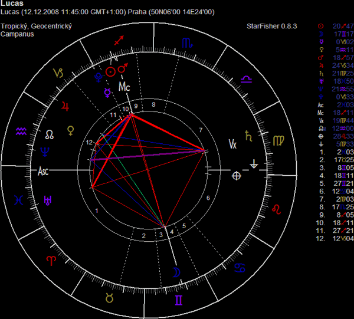Click the purple Mercury glyph above Mc
Viewport: 354px width, 319px height.
tap(107, 92)
